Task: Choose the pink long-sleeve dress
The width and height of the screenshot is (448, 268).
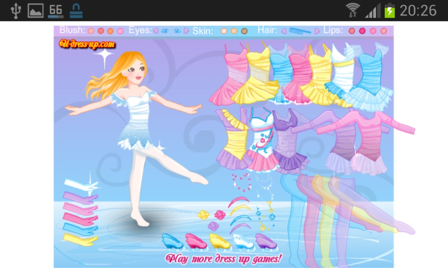Action: (x=369, y=142)
